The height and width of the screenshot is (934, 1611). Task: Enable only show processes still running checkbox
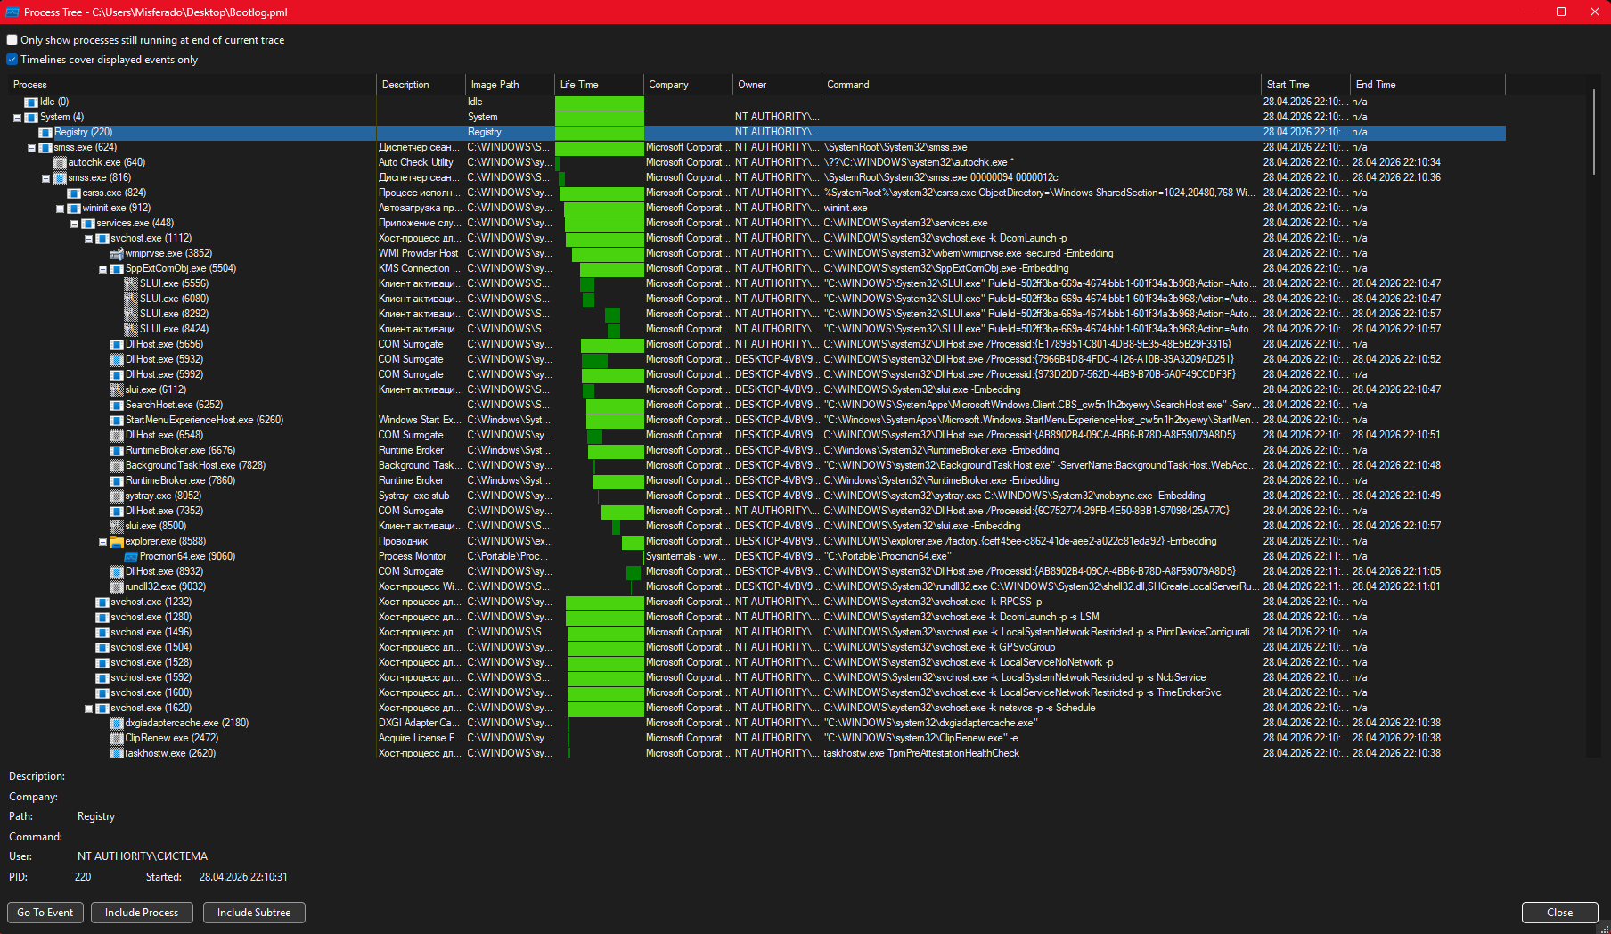[12, 40]
